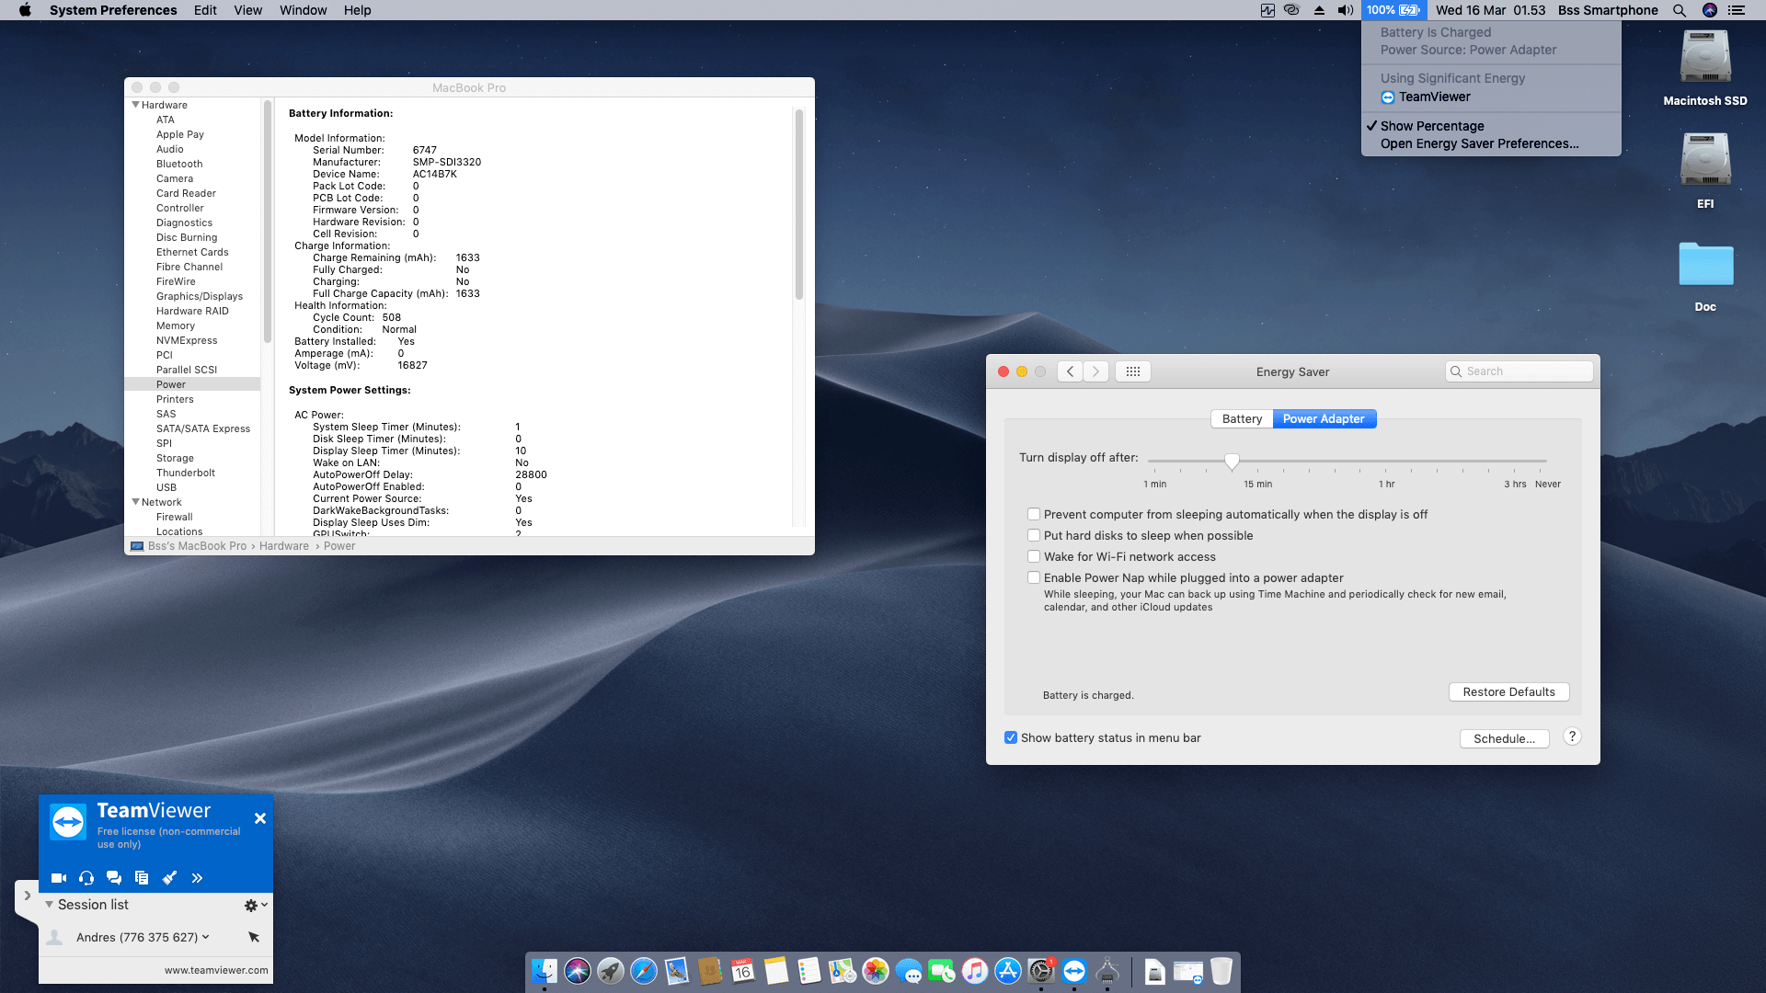The image size is (1766, 993).
Task: Click Restore Defaults in Energy Saver
Action: (1508, 691)
